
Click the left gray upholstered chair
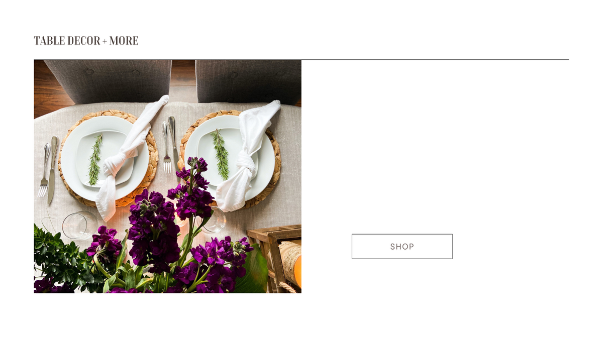coord(108,81)
